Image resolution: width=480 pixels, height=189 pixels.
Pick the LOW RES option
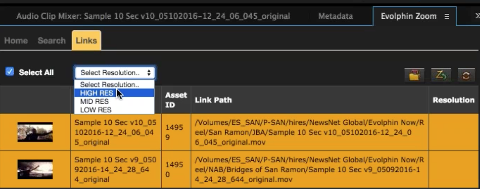[96, 110]
